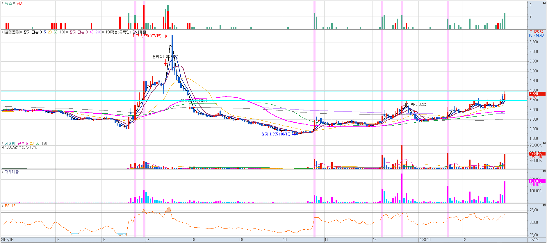Viewport: 547px width, 243px height.
Task: Click the square marker before RSI 18
Action: tap(3, 206)
